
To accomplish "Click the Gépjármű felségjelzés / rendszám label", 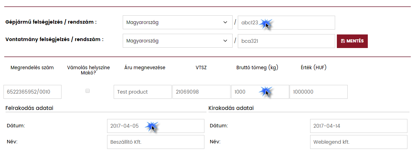I will [51, 22].
